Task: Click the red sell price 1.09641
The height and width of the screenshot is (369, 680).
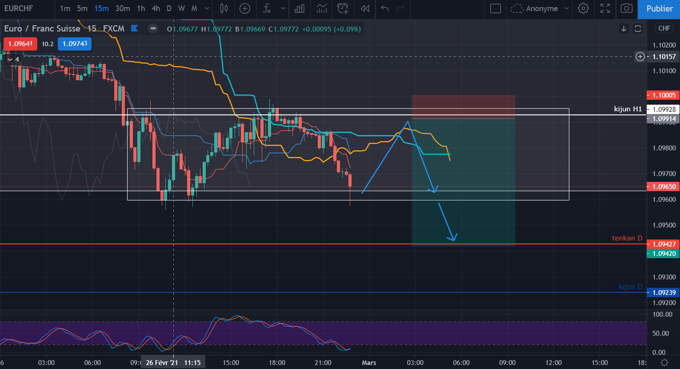Action: (x=20, y=44)
